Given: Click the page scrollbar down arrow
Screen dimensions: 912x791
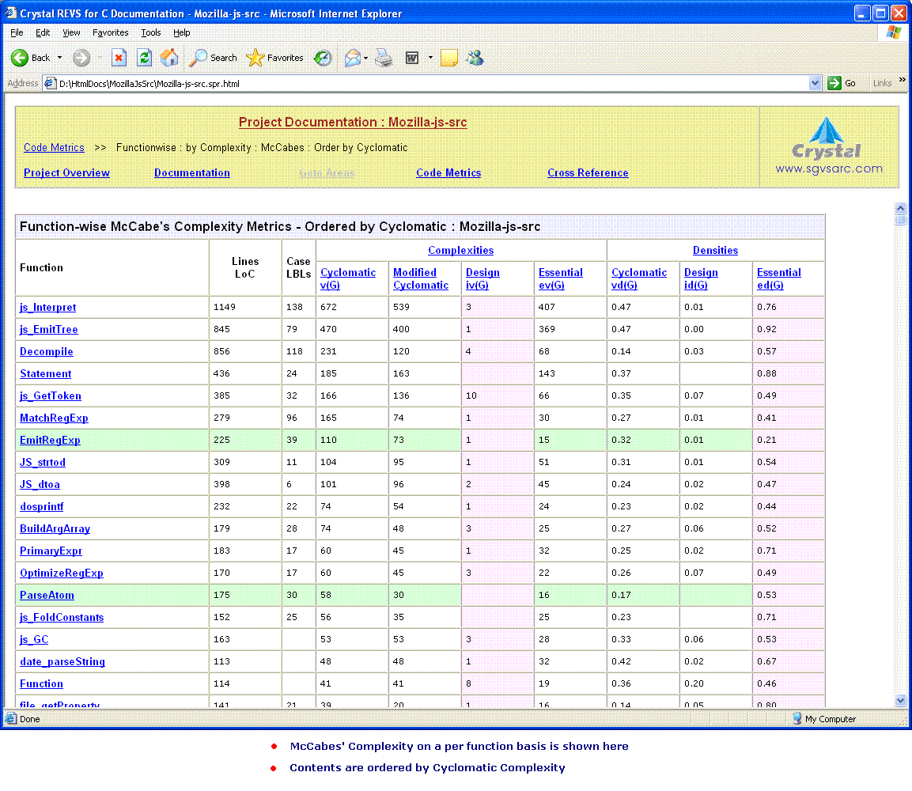Looking at the screenshot, I should tap(900, 700).
